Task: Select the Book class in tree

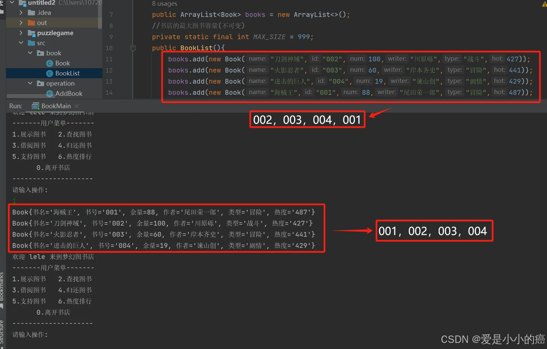Action: (62, 63)
